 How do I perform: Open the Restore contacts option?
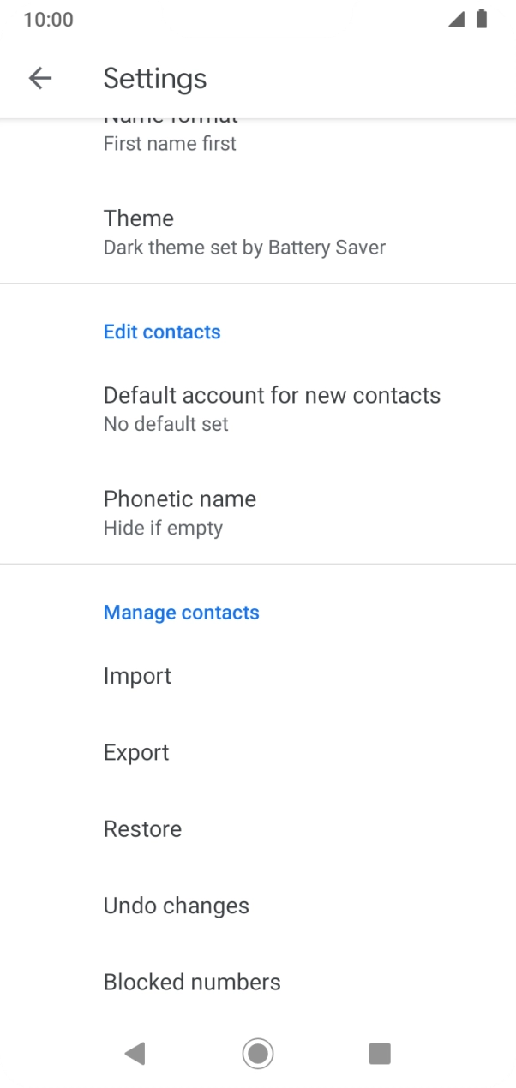coord(142,829)
